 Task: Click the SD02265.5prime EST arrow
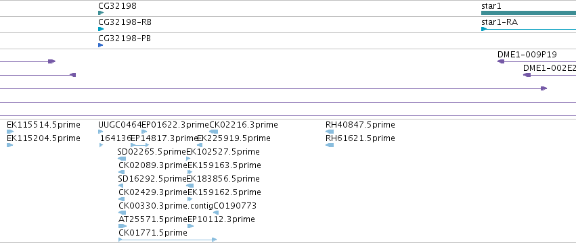(x=122, y=159)
